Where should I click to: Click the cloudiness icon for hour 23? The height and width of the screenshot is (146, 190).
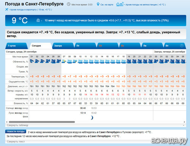pos(150,61)
